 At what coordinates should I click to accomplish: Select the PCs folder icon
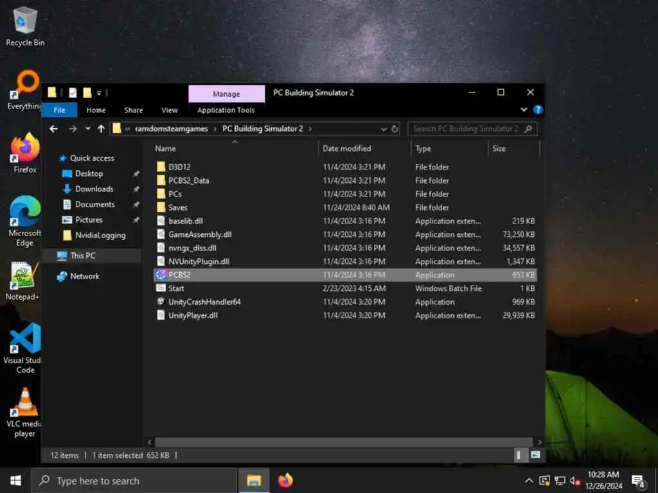[161, 194]
